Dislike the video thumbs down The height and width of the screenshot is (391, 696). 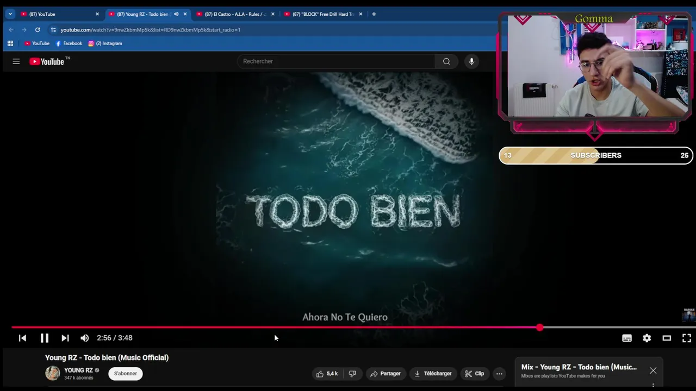point(352,374)
